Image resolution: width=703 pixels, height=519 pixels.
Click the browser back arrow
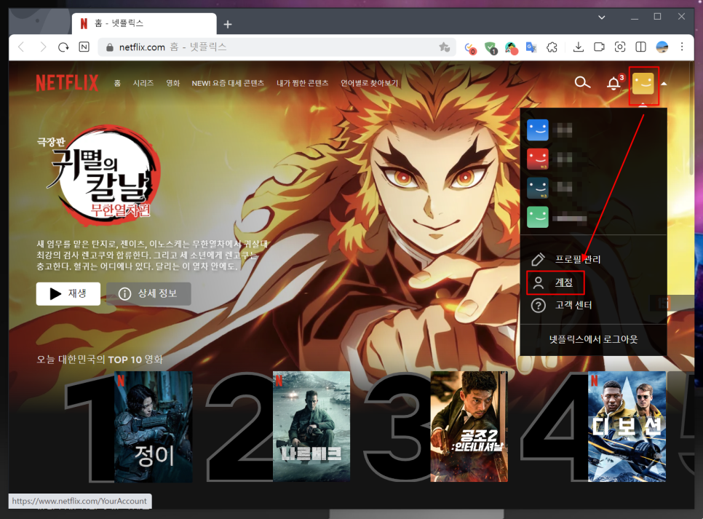[x=21, y=47]
